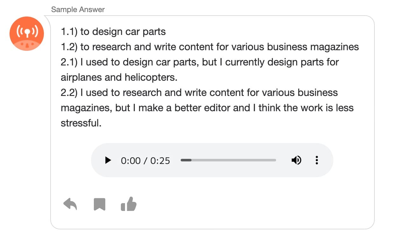
Task: Like the answer with thumbs-up
Action: pos(129,204)
